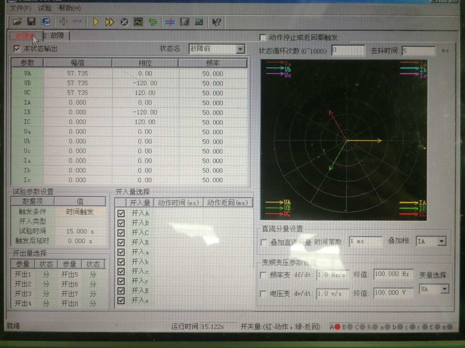Expand the 叠加相 IA dropdown
The image size is (465, 348).
coord(442,241)
